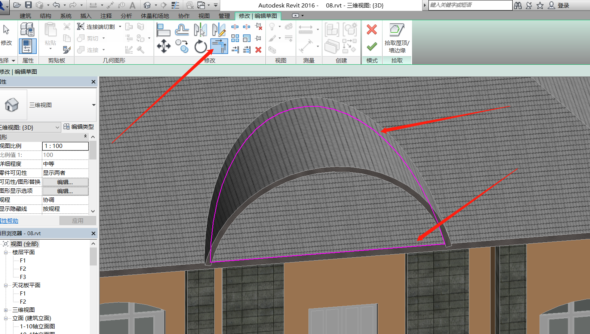Viewport: 590px width, 334px height.
Task: Select the Move tool in Modify panel
Action: pos(164,46)
